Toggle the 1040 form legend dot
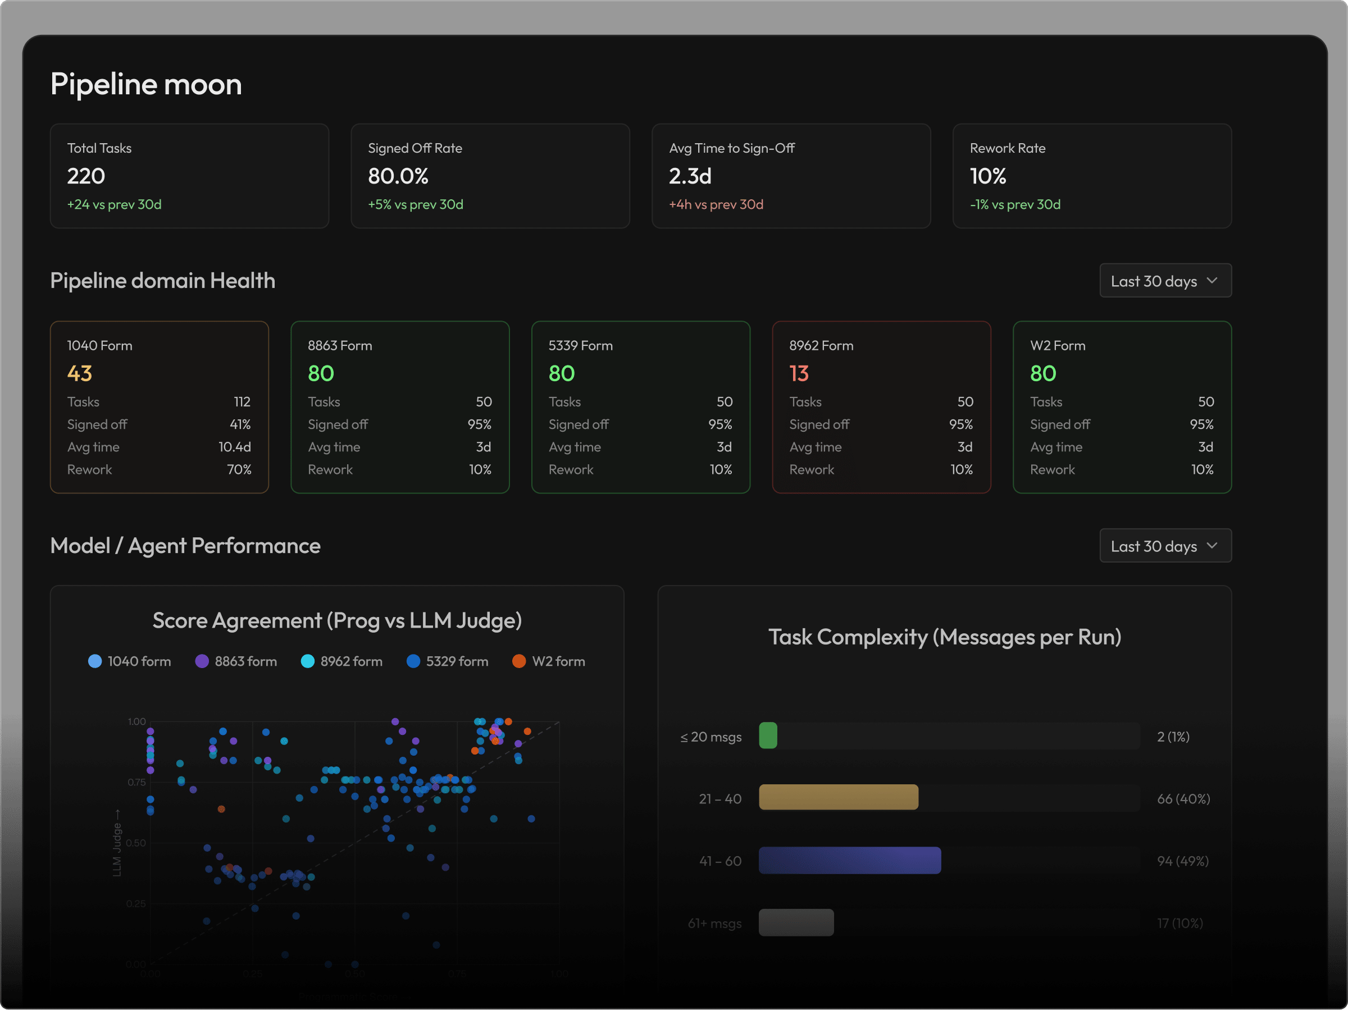 [95, 661]
